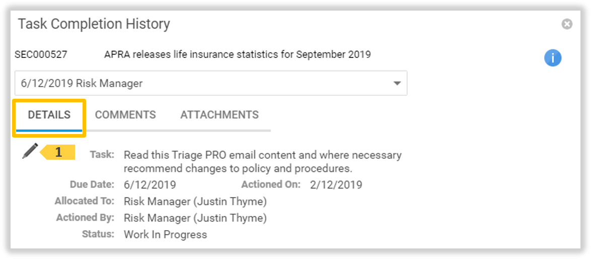591x259 pixels.
Task: Go to the Attachments tab
Action: pos(219,115)
